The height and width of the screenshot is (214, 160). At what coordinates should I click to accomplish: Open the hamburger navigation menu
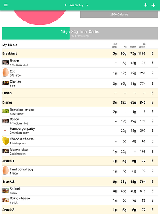(x=6, y=5)
